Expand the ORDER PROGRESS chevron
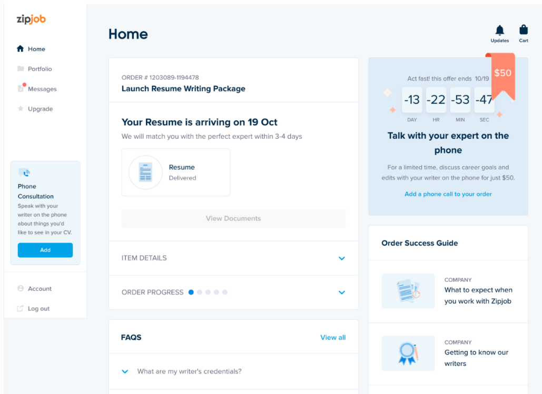Screen dimensions: 542x394 pyautogui.click(x=341, y=292)
